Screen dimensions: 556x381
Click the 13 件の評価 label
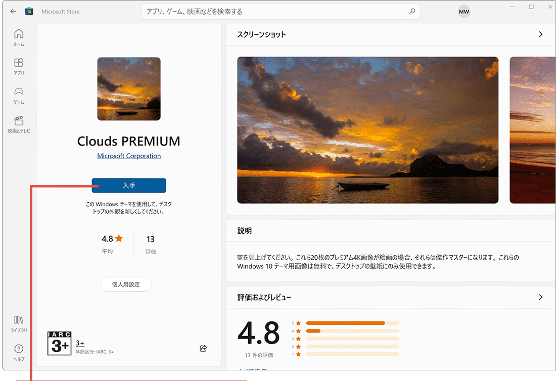259,355
